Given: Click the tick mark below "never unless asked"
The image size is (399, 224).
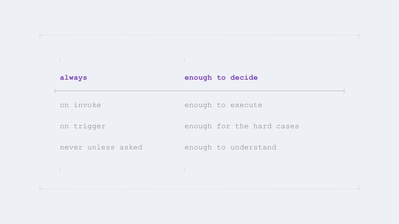Looking at the screenshot, I should point(60,170).
